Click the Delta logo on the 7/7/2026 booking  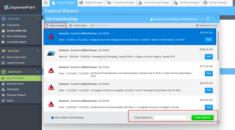coord(51,37)
